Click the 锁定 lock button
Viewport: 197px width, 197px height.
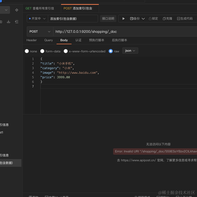click(153, 18)
